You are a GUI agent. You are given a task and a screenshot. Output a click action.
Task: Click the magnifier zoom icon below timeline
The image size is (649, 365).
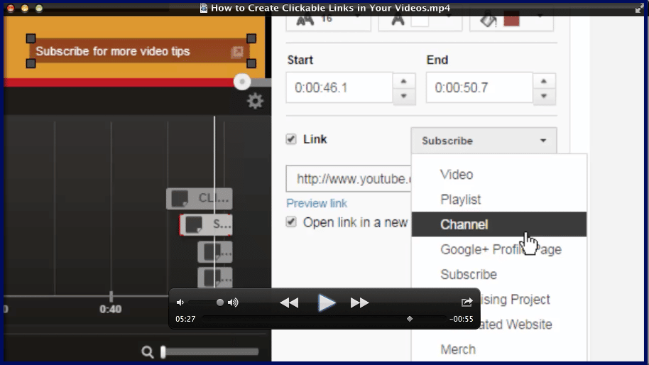(x=148, y=352)
